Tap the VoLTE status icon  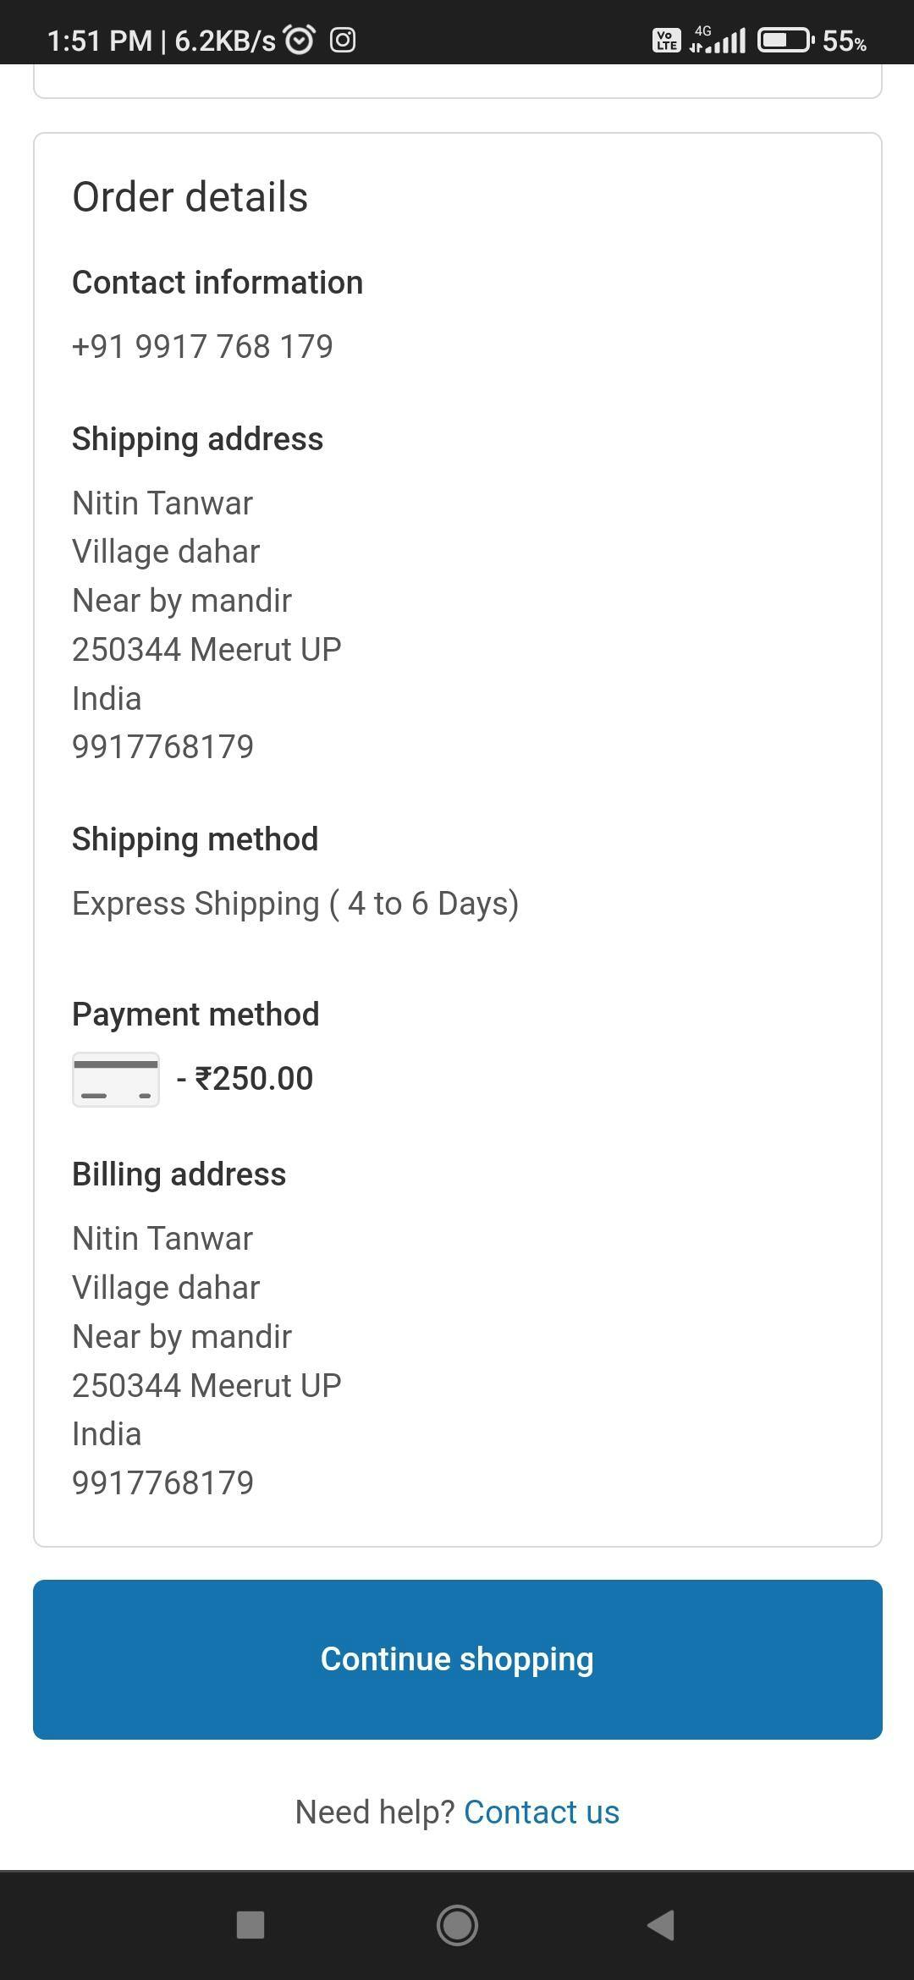click(666, 40)
